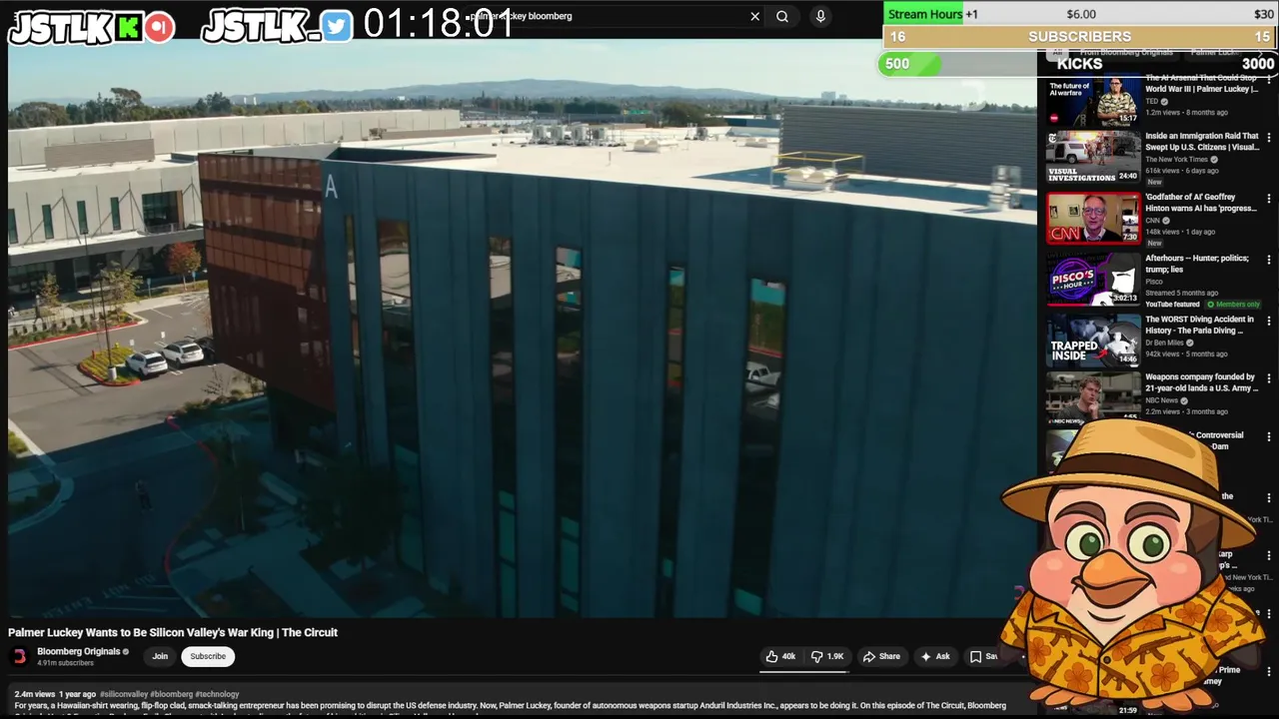This screenshot has height=719, width=1279.
Task: Click "'Godfather of AI' Geoffrey Hinton warns" title
Action: 1201,203
